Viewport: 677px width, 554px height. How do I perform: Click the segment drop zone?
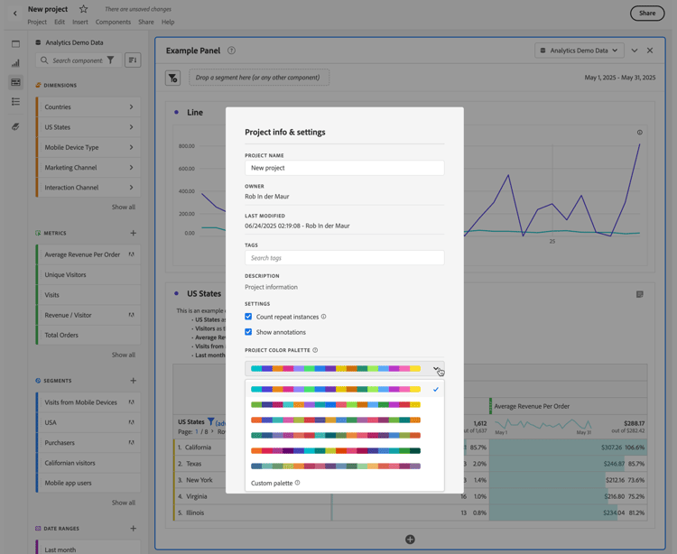tap(259, 78)
